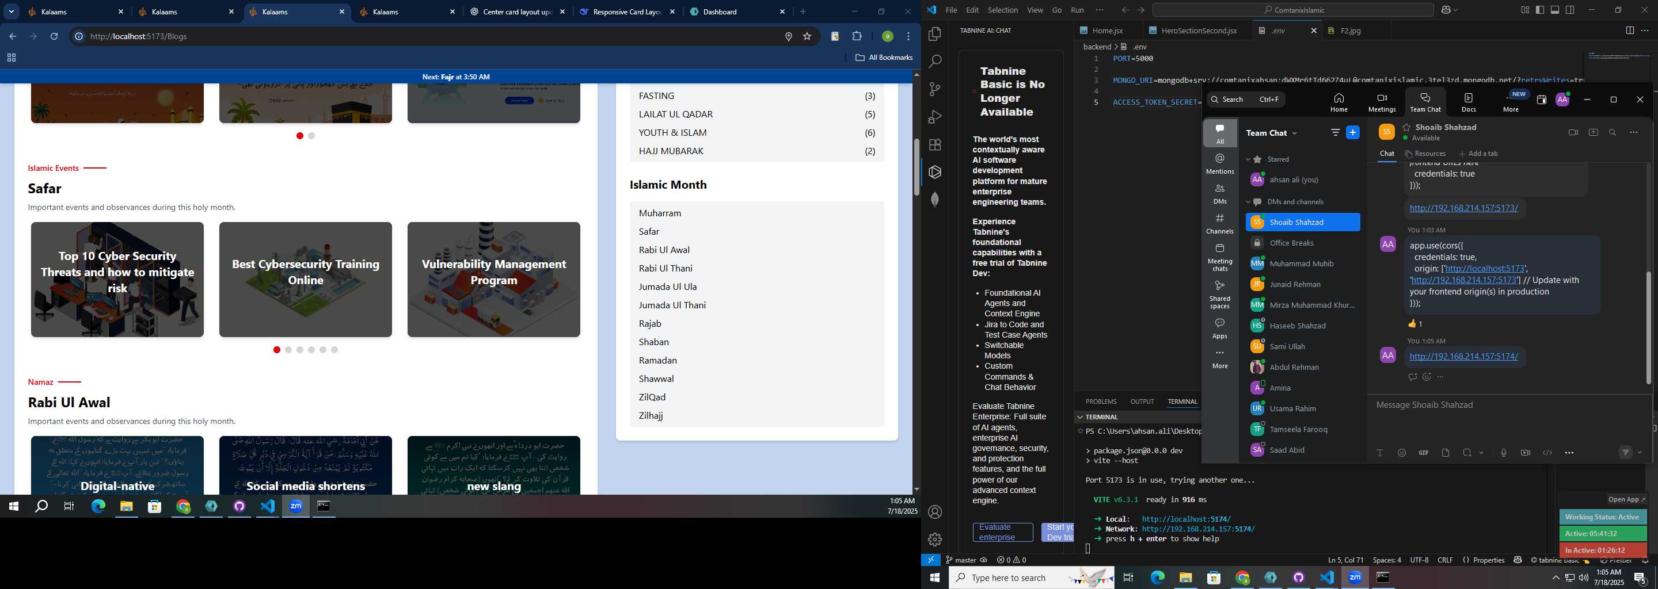Click Message Shoaib Shahzad input box
Viewport: 1658px width, 589px height.
coord(1509,405)
